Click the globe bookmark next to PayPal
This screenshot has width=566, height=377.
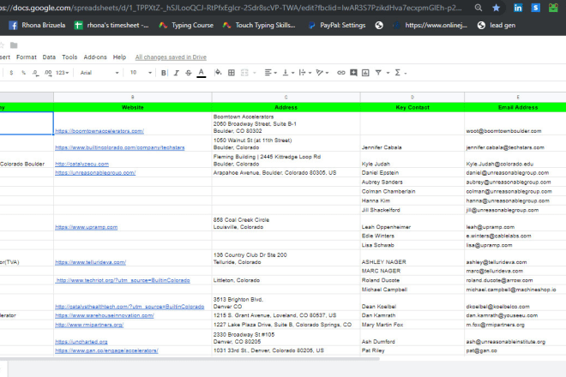tap(379, 25)
